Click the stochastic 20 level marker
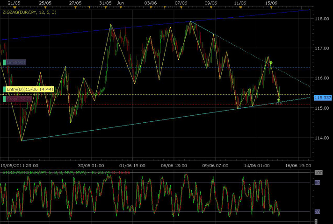 (317, 211)
